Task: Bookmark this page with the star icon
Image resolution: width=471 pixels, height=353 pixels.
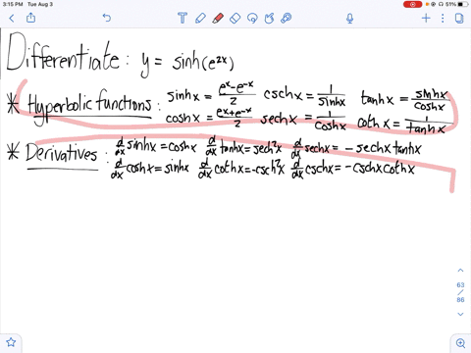Action: click(11, 342)
